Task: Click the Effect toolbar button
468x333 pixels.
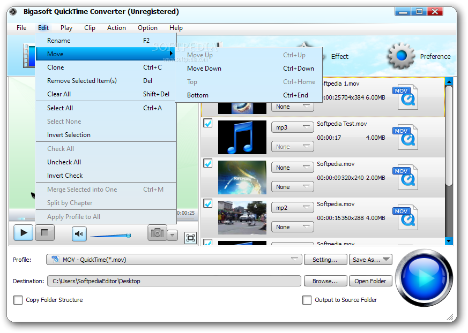Action: [x=339, y=56]
